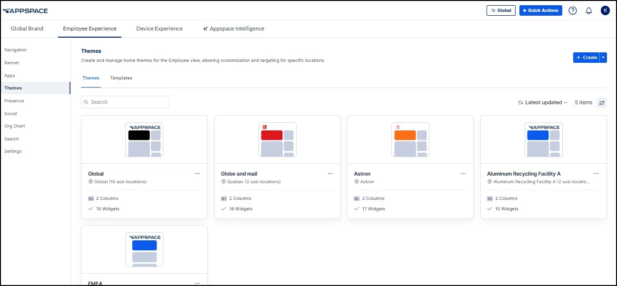Open the notifications bell

click(589, 10)
